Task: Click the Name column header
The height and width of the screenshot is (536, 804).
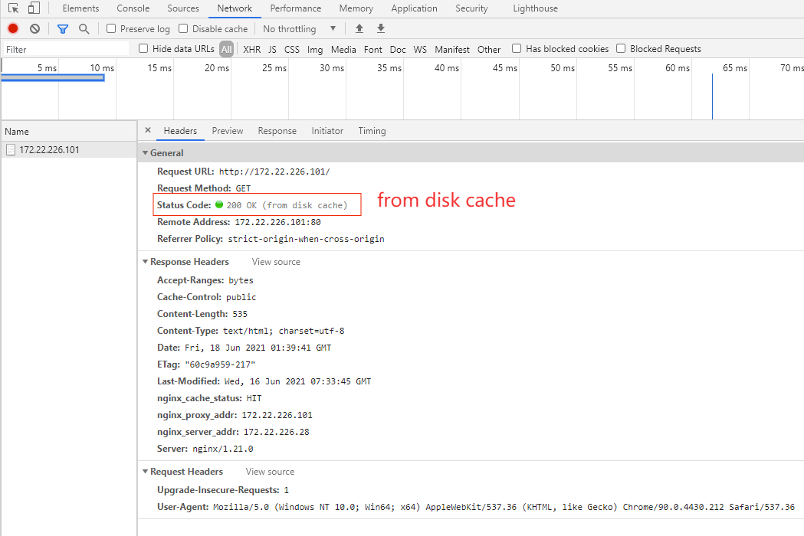Action: 69,131
